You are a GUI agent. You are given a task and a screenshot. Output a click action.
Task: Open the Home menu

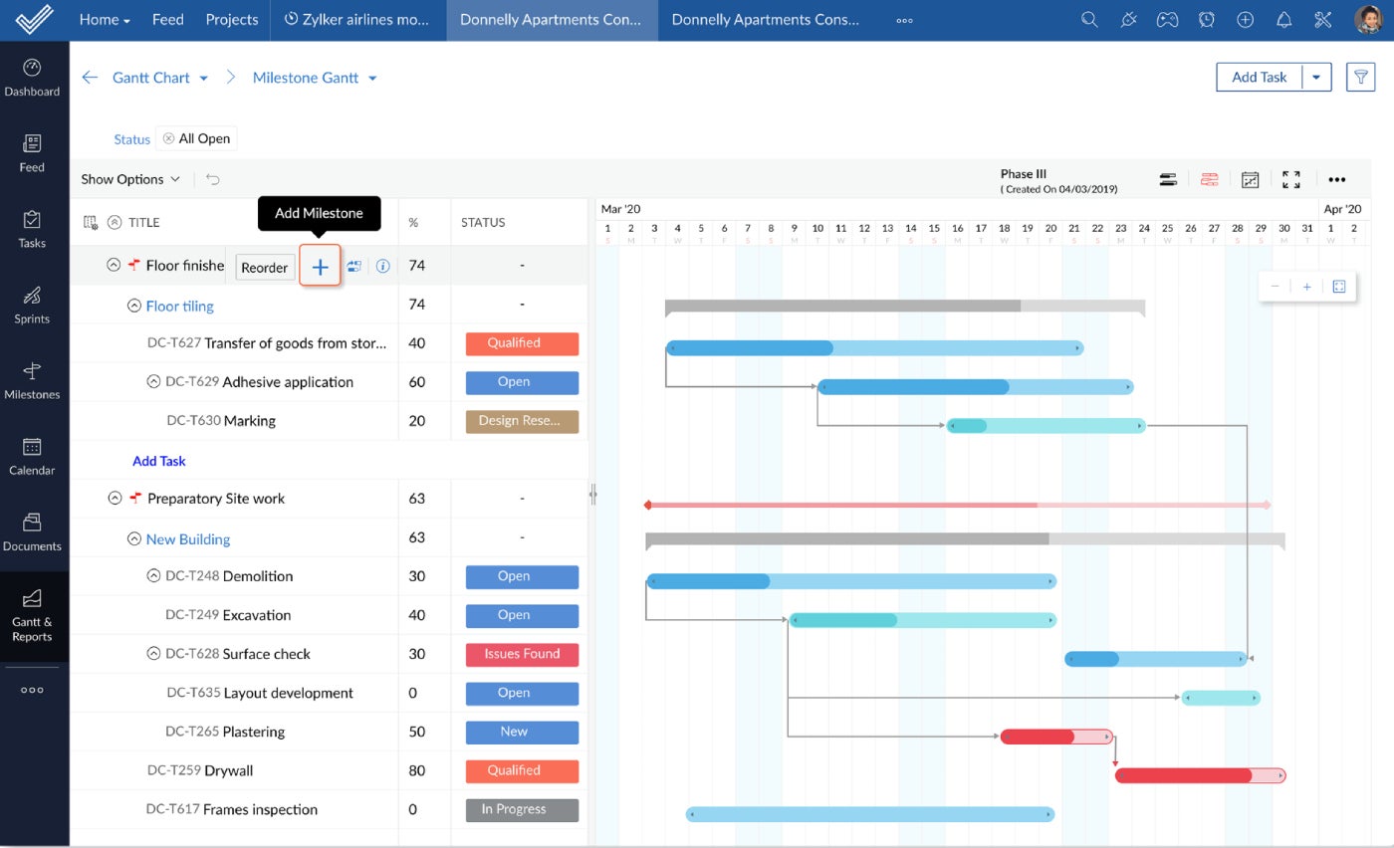click(105, 20)
